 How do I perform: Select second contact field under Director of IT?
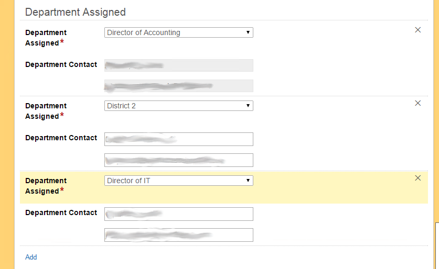pyautogui.click(x=179, y=235)
